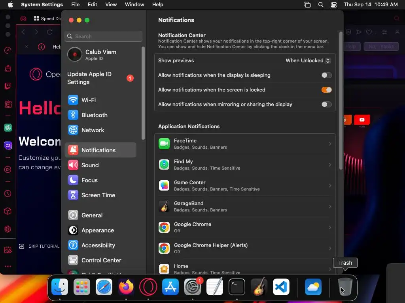Switch to Opera in the Dock

[148, 287]
